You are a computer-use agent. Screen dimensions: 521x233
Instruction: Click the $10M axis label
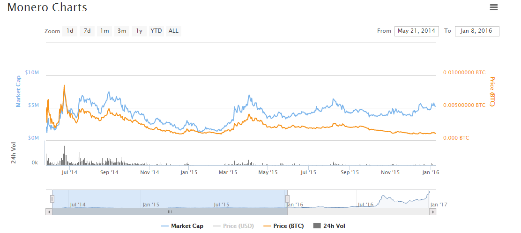click(32, 72)
